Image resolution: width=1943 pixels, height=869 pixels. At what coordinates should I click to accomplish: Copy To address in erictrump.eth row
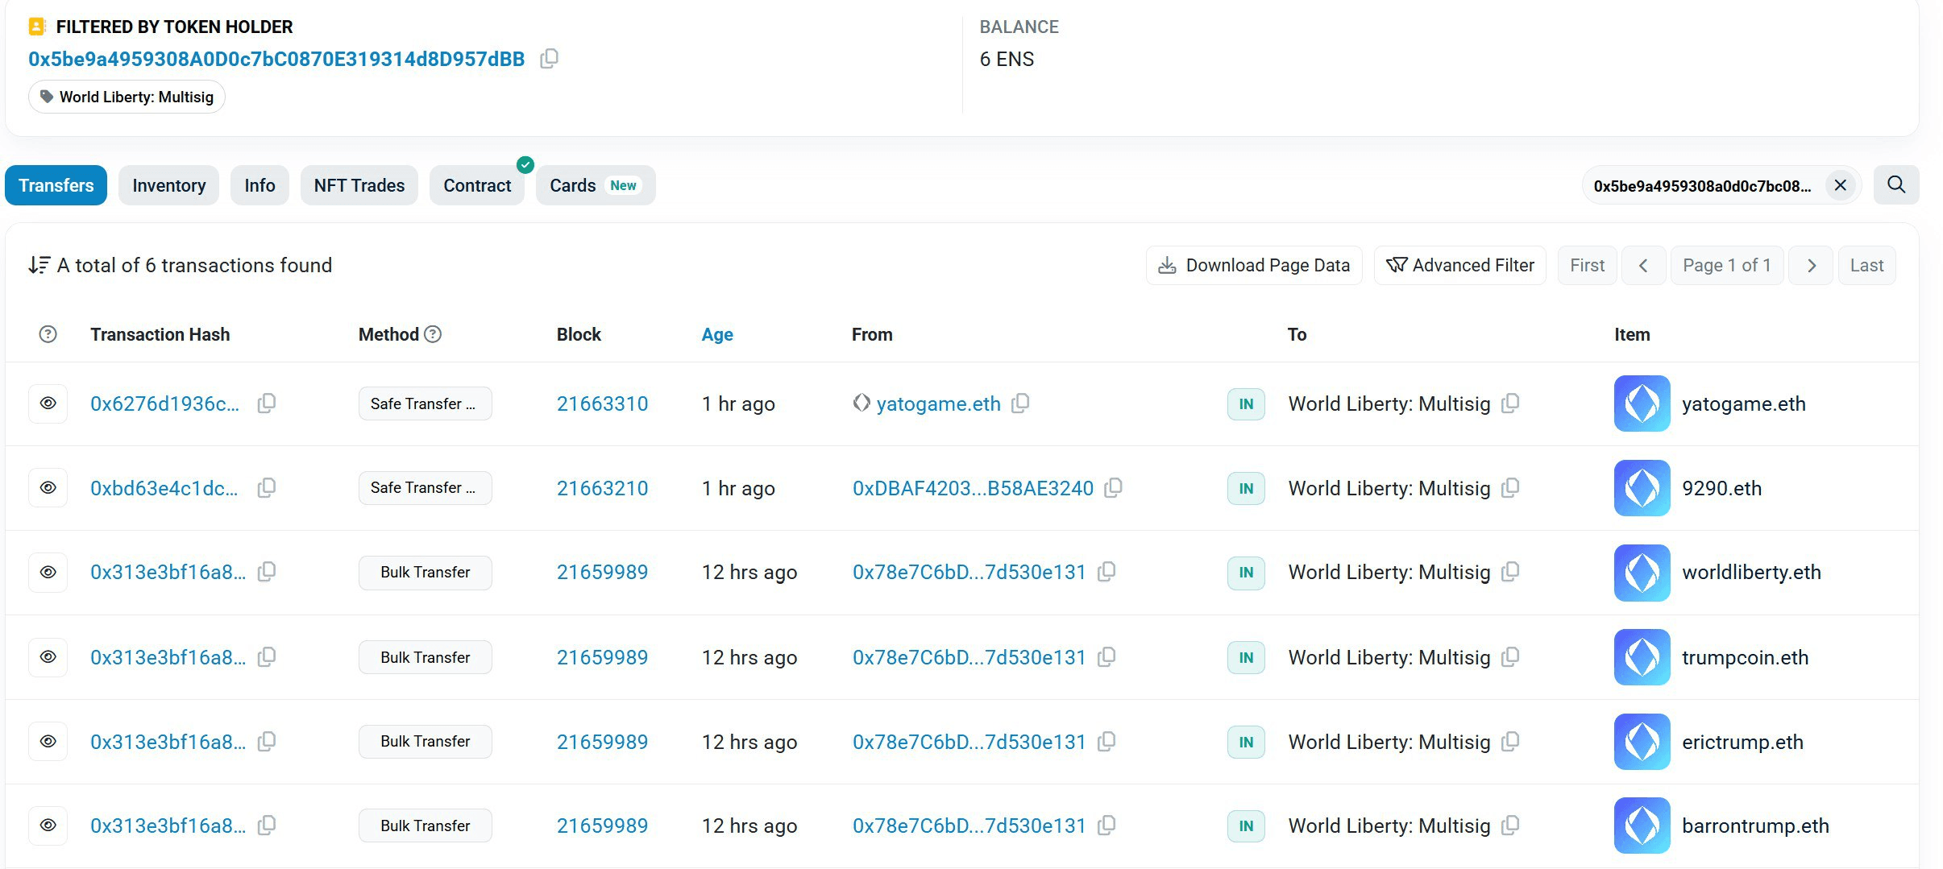coord(1510,742)
